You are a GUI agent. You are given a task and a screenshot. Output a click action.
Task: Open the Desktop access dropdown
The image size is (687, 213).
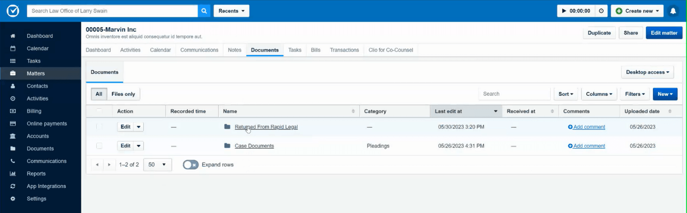[648, 72]
